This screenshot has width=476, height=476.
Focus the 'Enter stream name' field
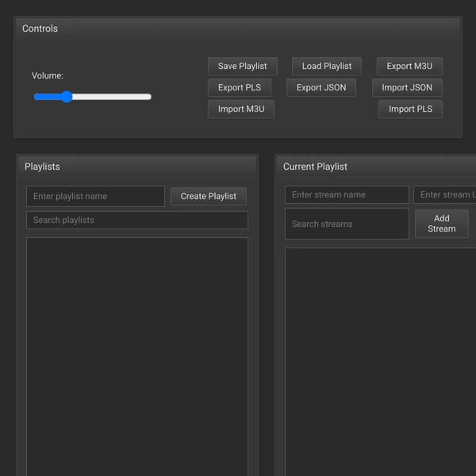click(x=347, y=194)
